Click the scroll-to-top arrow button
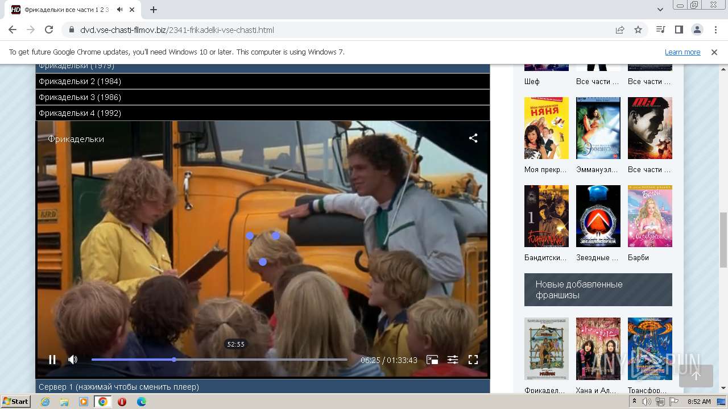Screen dimensions: 728x409 (696, 375)
